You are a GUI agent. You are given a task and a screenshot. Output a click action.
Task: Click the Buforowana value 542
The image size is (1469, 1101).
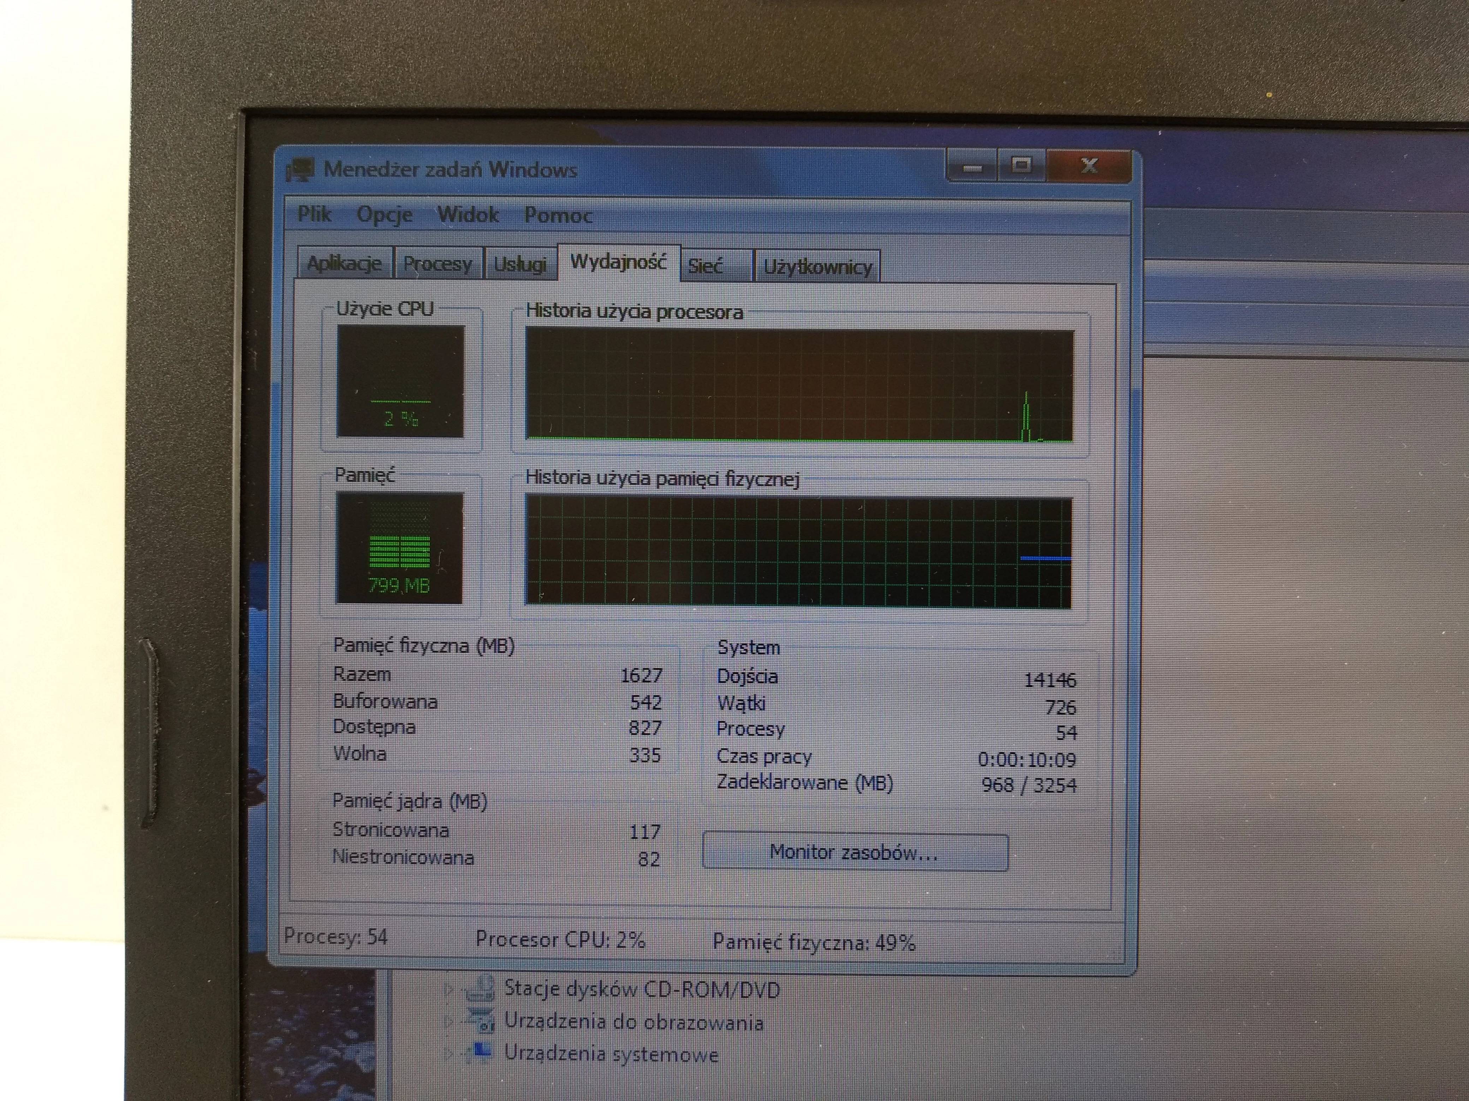646,702
